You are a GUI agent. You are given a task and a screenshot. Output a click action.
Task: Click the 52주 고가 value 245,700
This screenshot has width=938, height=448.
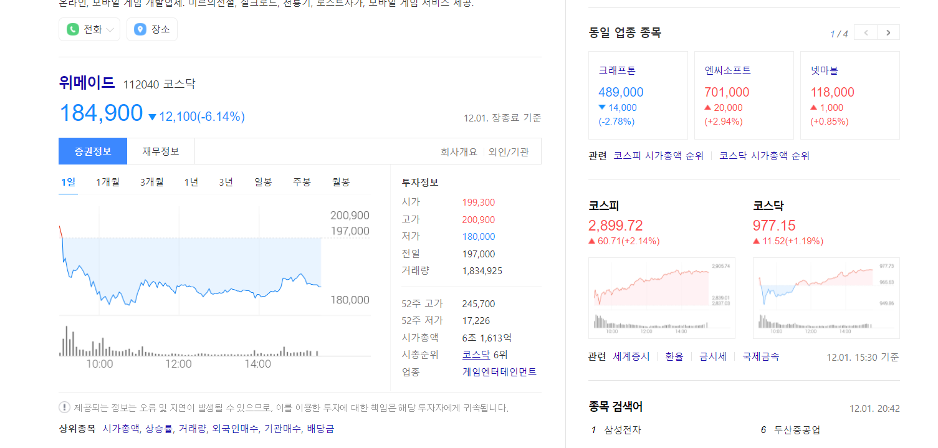click(x=479, y=304)
